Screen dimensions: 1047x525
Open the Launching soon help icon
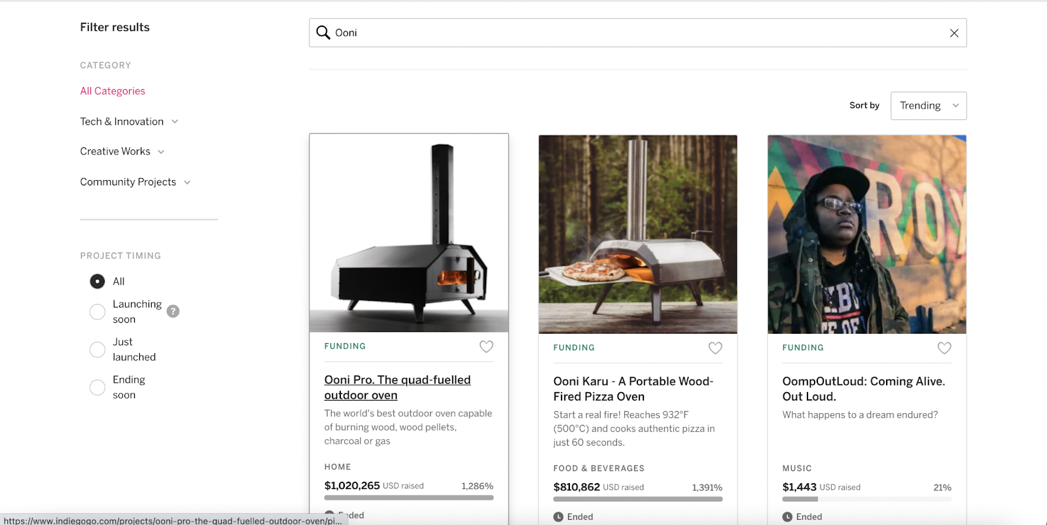173,312
